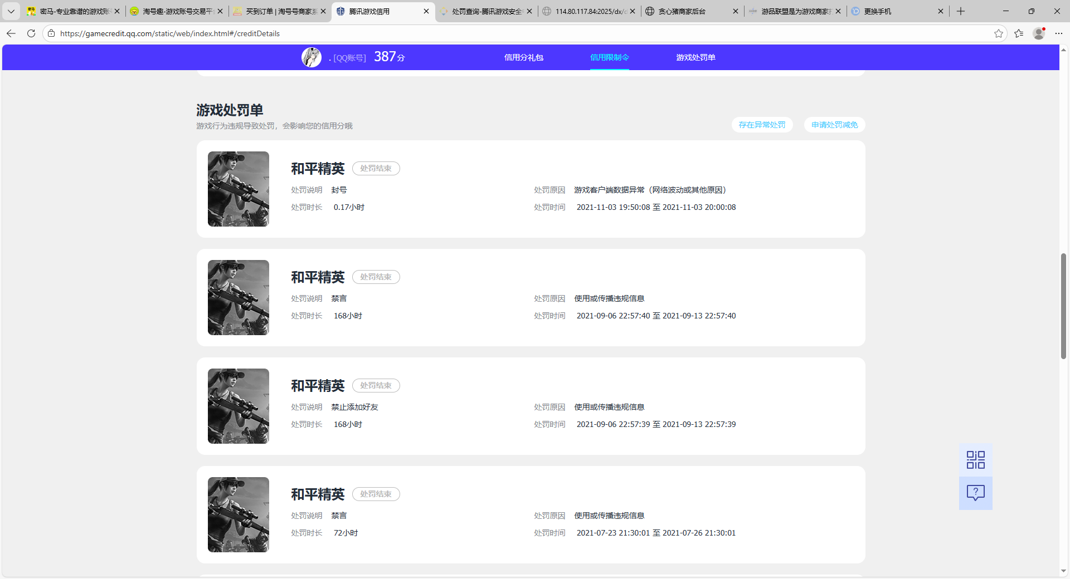
Task: Go back using browser back arrow
Action: (11, 33)
